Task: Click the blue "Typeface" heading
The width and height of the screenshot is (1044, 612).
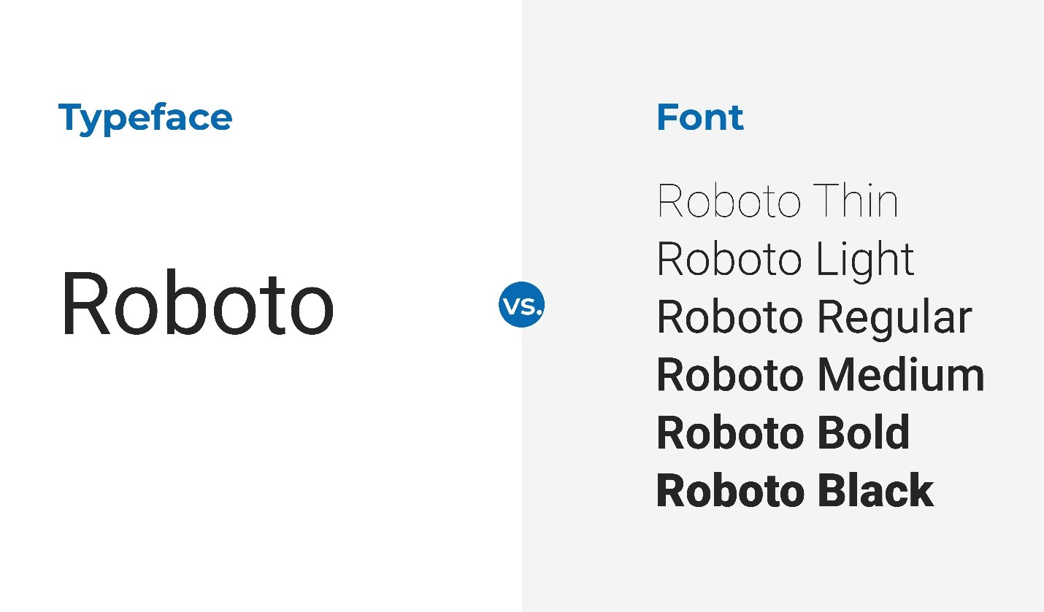Action: (145, 119)
